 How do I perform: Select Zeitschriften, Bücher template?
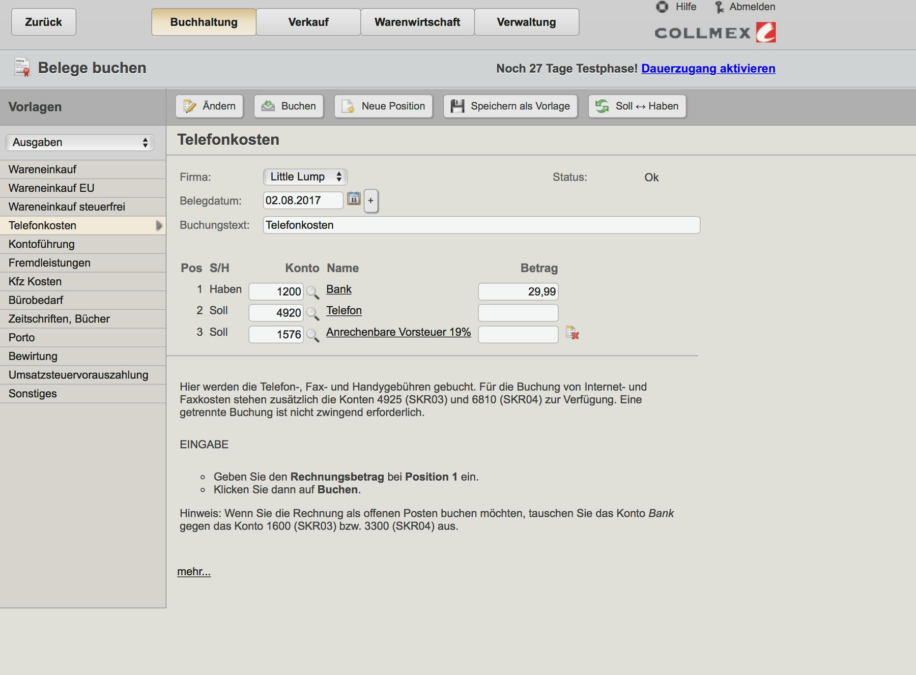click(83, 319)
